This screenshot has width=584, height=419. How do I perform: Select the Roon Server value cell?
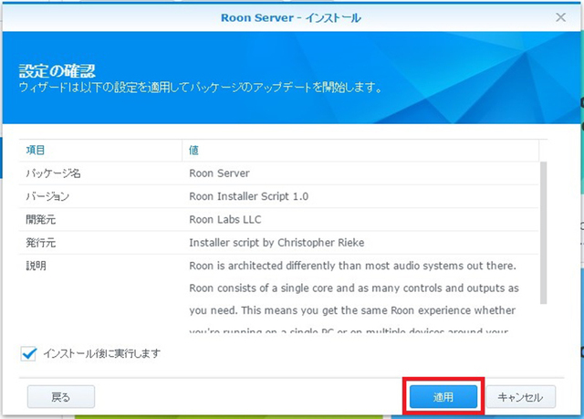tap(219, 173)
